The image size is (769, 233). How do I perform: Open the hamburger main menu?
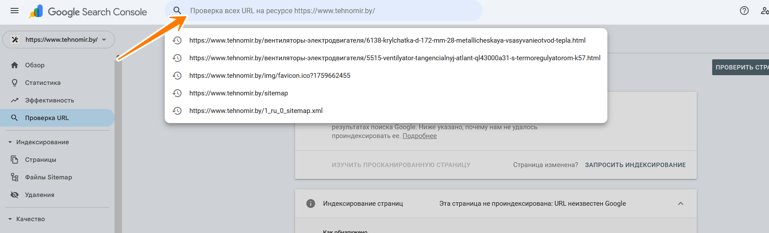click(x=15, y=11)
